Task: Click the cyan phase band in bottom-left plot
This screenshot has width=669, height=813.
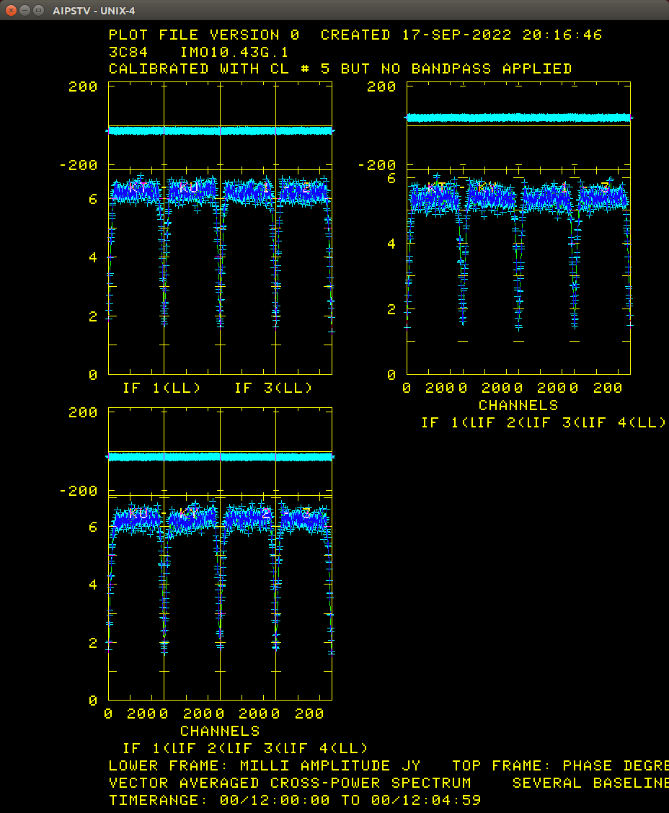Action: 220,456
